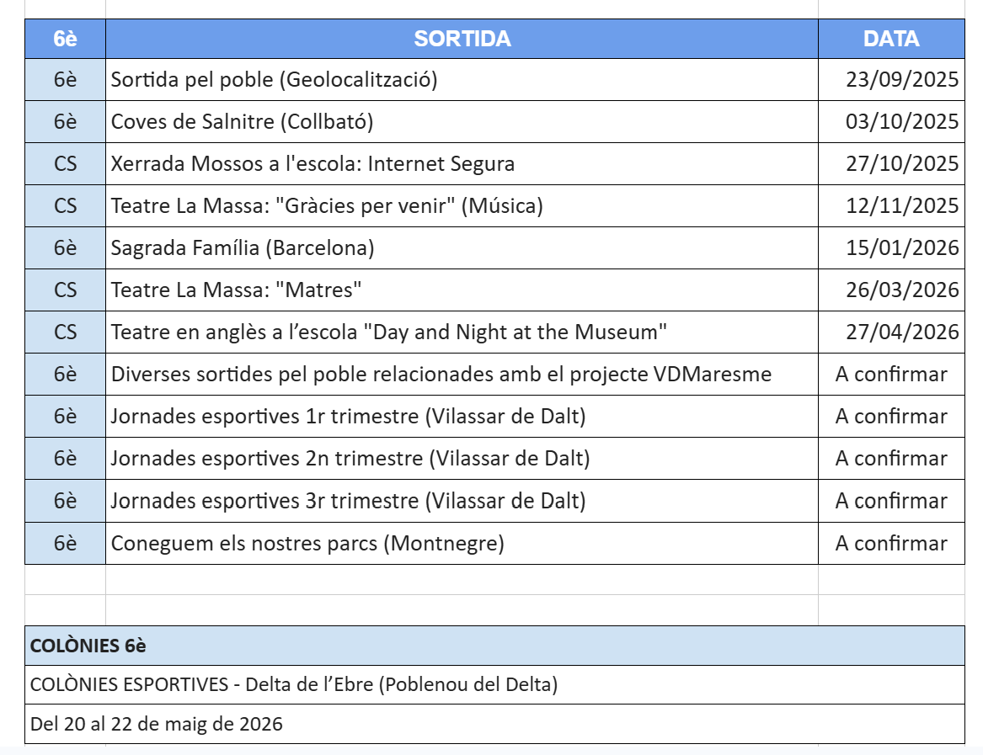The height and width of the screenshot is (755, 983).
Task: Click the SORTIDA column header
Action: pyautogui.click(x=462, y=39)
